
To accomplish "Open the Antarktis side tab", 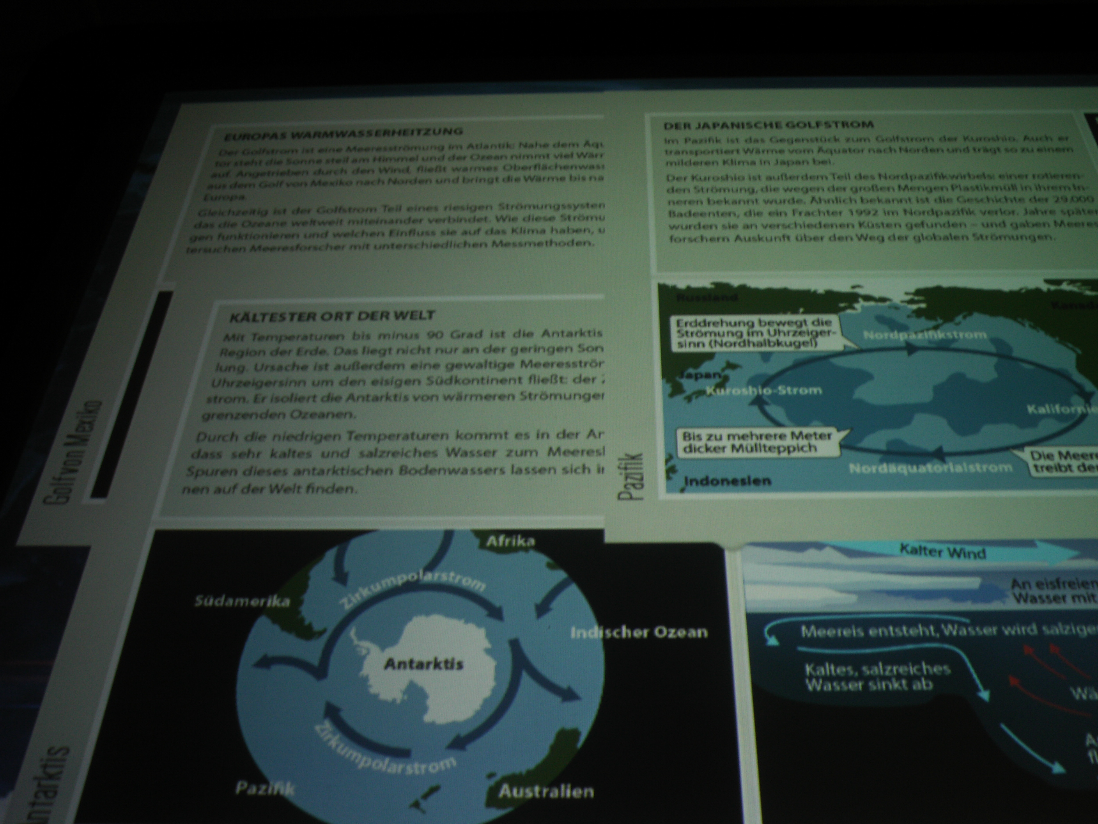I will point(48,785).
